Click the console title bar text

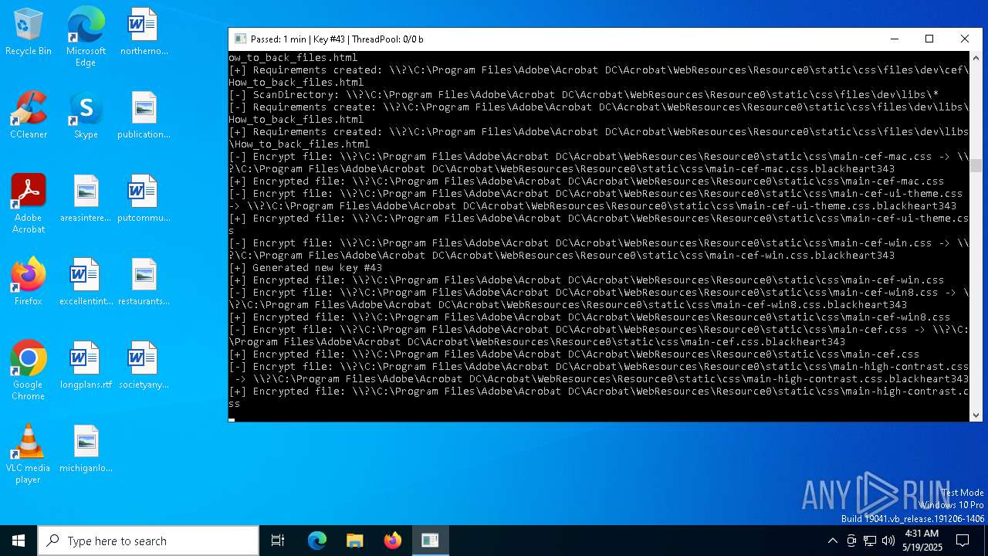click(x=337, y=39)
